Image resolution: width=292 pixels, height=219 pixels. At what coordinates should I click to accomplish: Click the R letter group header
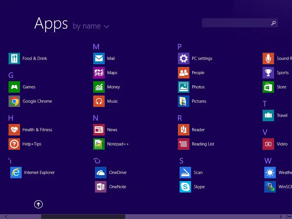(x=180, y=118)
